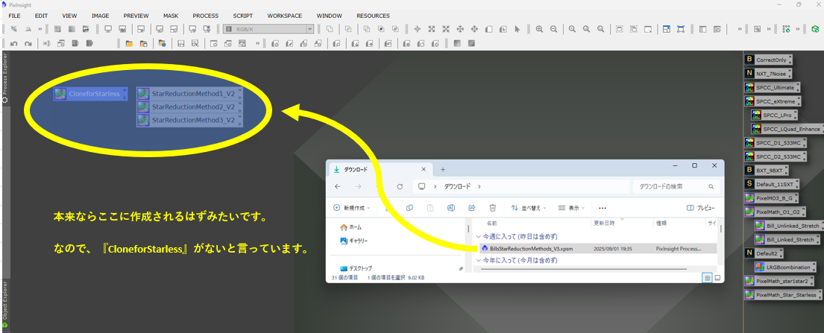Select the PixelMO3_B_G process icon
Screen dimensions: 824x333
point(772,198)
